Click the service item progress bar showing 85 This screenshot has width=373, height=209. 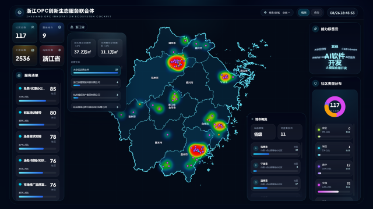tap(37, 100)
